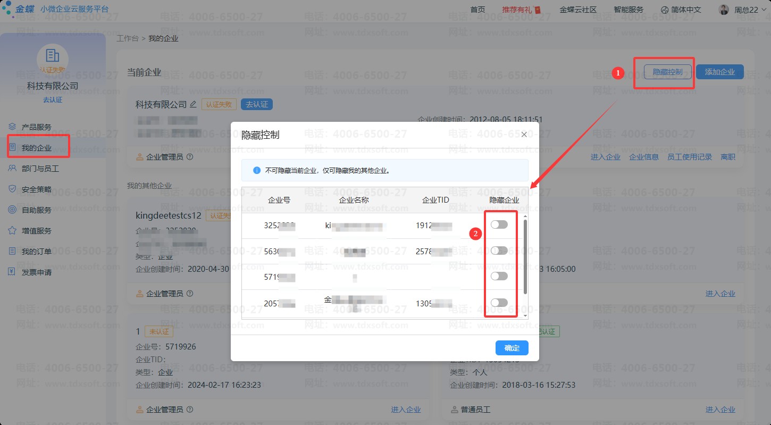The height and width of the screenshot is (425, 771).
Task: Click the 增值服务 star icon
Action: [x=12, y=231]
